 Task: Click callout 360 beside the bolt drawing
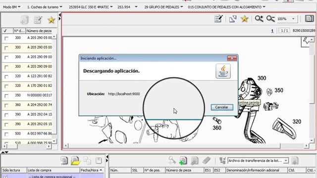pyautogui.click(x=217, y=128)
